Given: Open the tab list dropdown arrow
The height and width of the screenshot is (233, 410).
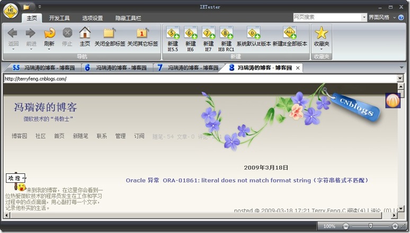Looking at the screenshot, I should [x=402, y=68].
